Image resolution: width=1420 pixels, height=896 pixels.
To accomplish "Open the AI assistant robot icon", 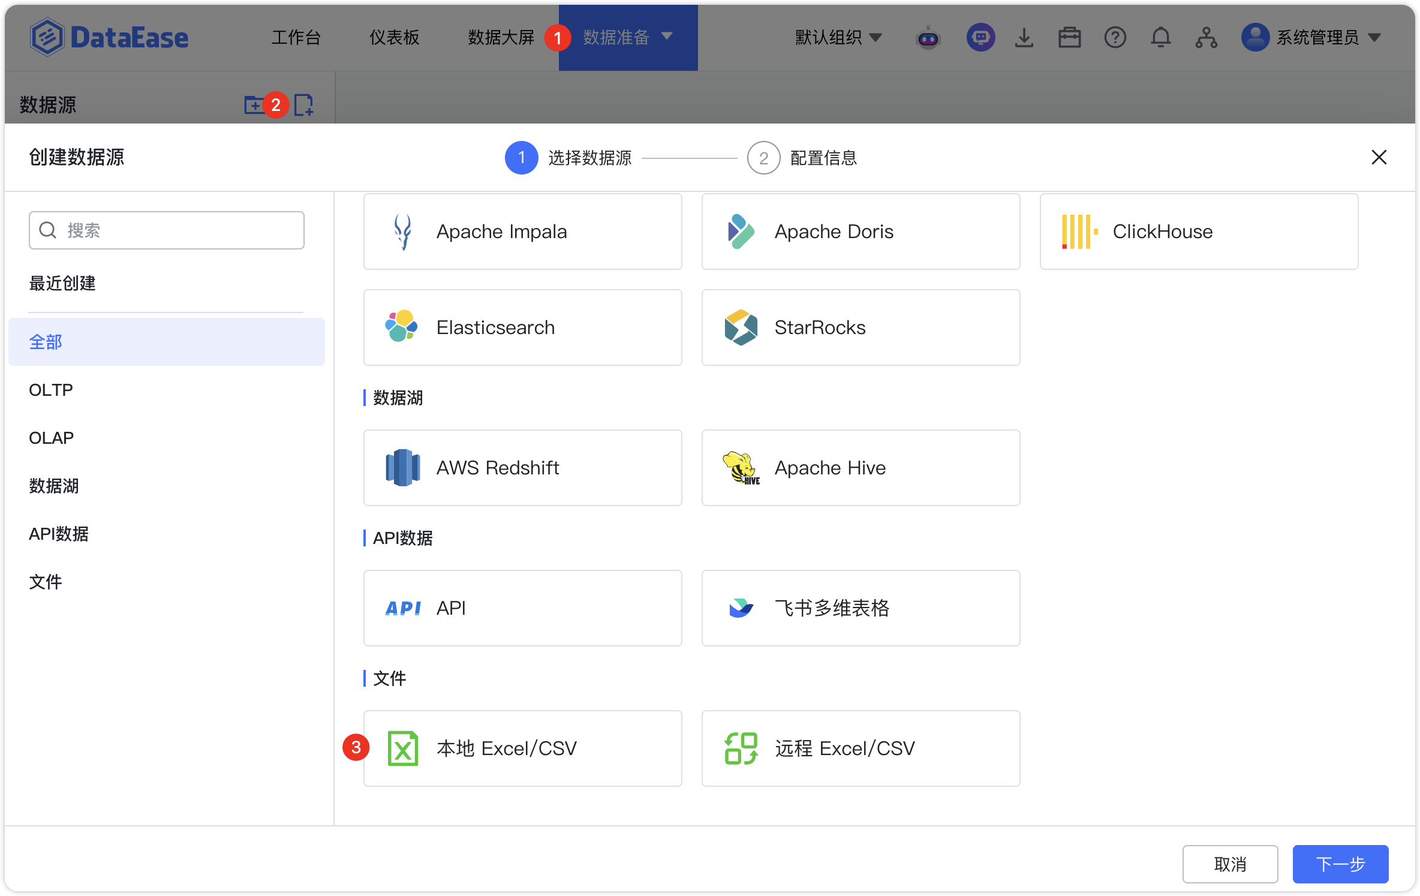I will [x=928, y=37].
